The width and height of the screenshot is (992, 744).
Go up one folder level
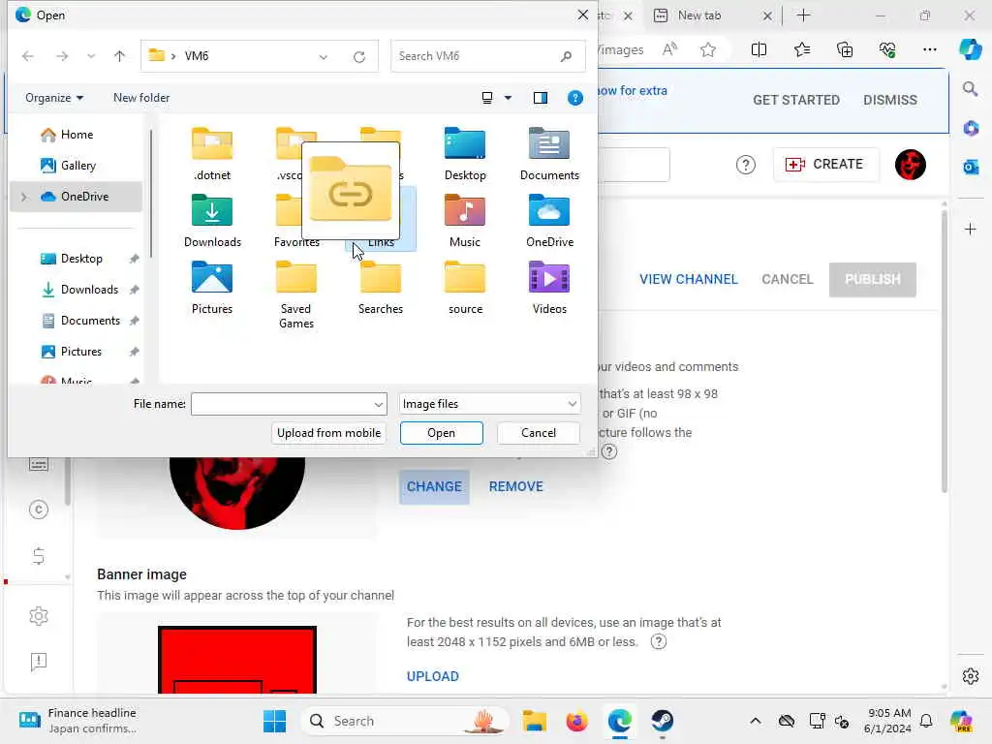[119, 56]
